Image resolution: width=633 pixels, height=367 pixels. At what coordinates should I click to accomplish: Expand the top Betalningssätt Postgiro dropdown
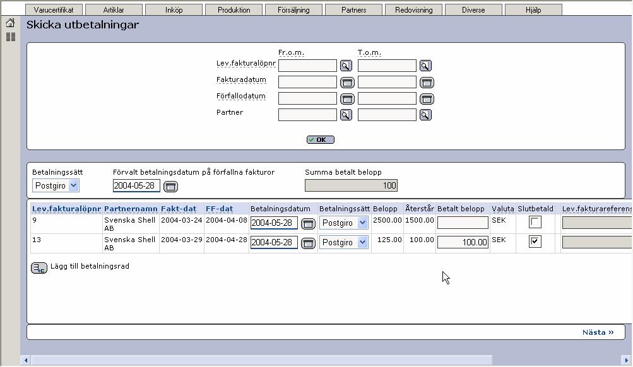pyautogui.click(x=73, y=185)
